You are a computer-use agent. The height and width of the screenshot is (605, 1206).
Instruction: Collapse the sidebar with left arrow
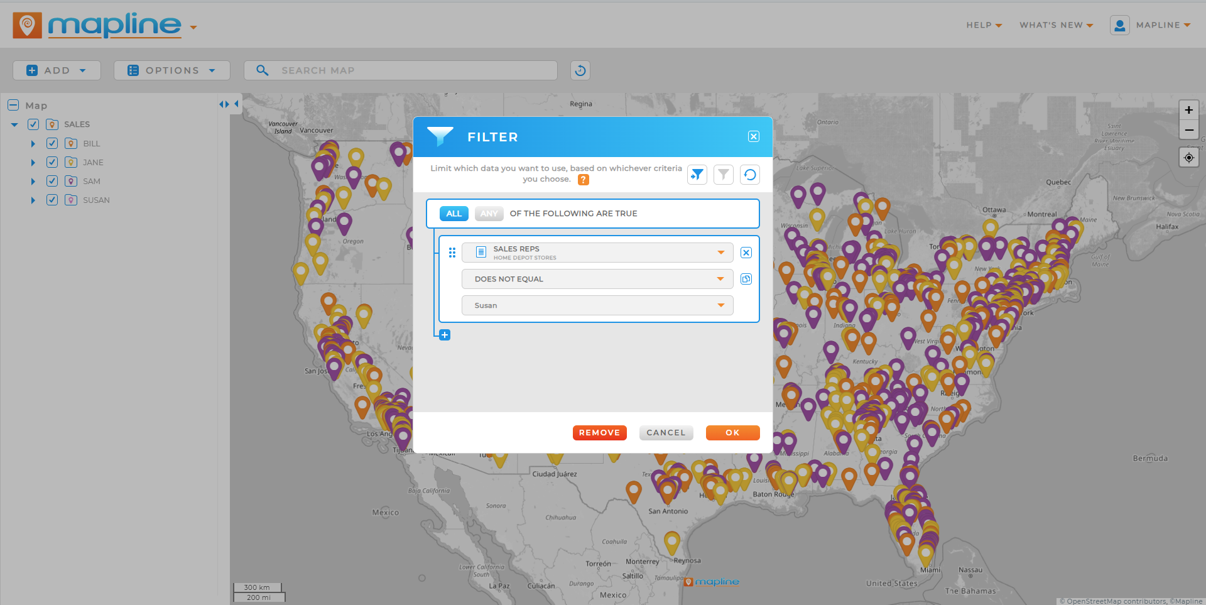tap(237, 104)
